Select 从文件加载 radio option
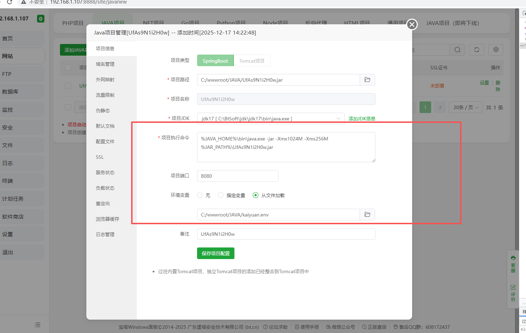This screenshot has height=333, width=526. click(x=256, y=195)
